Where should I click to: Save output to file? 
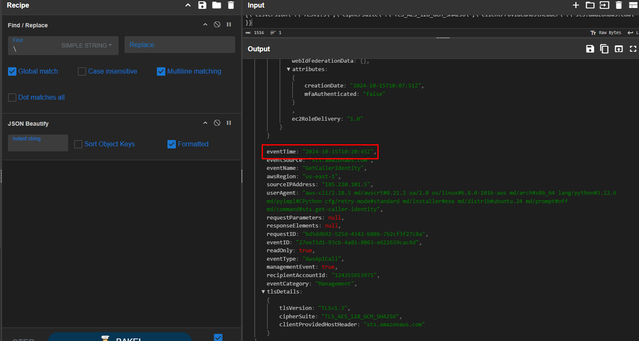(x=590, y=49)
